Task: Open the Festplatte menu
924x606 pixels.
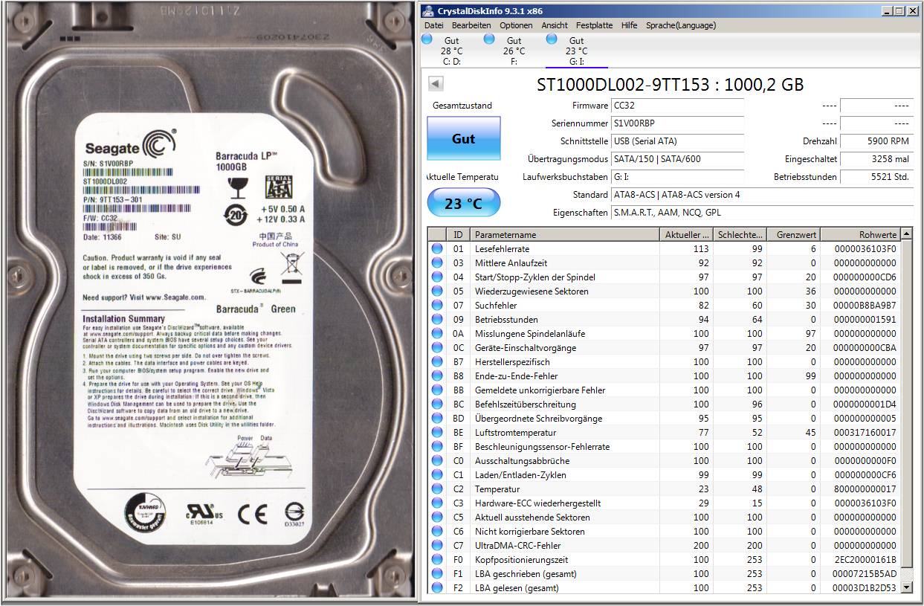Action: tap(595, 25)
